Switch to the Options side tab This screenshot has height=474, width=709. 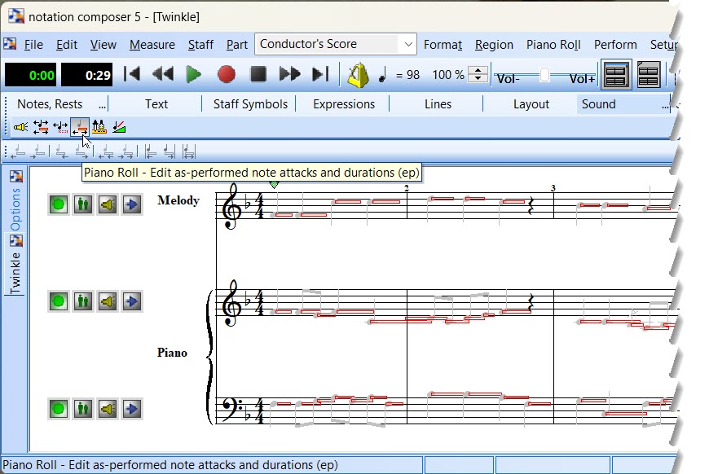pos(15,209)
